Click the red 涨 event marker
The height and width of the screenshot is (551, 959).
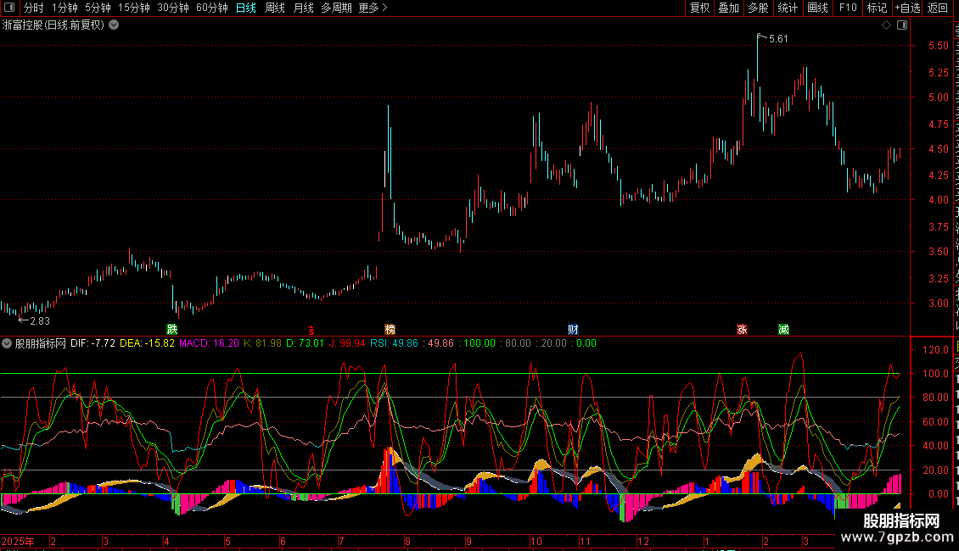tap(743, 329)
